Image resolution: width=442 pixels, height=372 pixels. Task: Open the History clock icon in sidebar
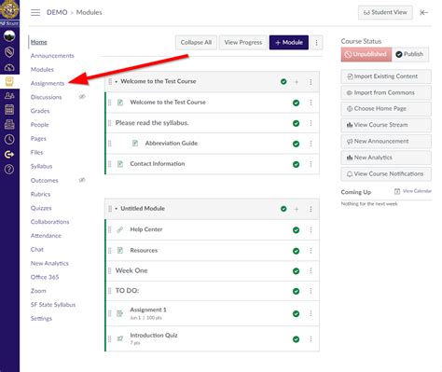(x=9, y=139)
